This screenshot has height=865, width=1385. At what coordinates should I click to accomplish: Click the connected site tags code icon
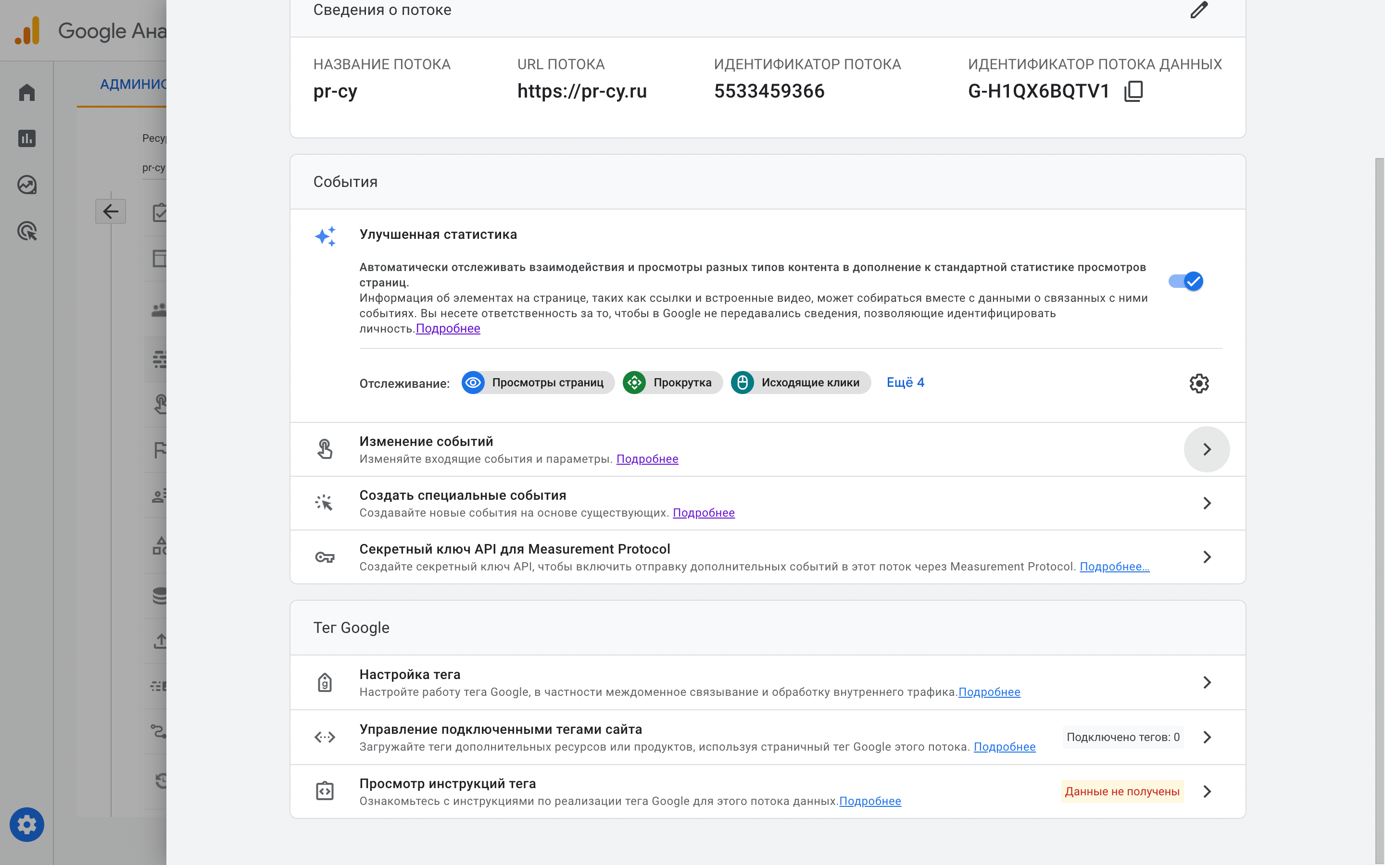[325, 737]
